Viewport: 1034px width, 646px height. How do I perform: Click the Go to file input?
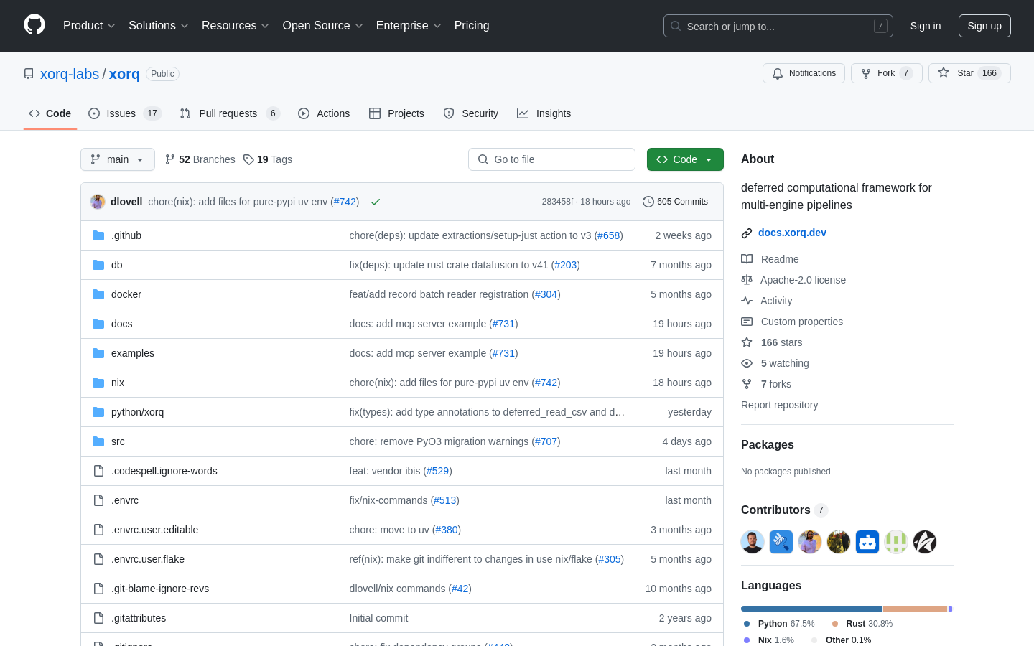click(x=551, y=159)
